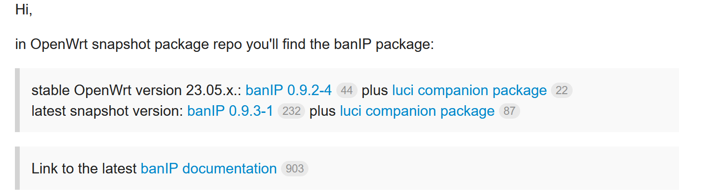Click the "latest snapshot version:" label text
Screen dimensions: 717x196
(107, 111)
